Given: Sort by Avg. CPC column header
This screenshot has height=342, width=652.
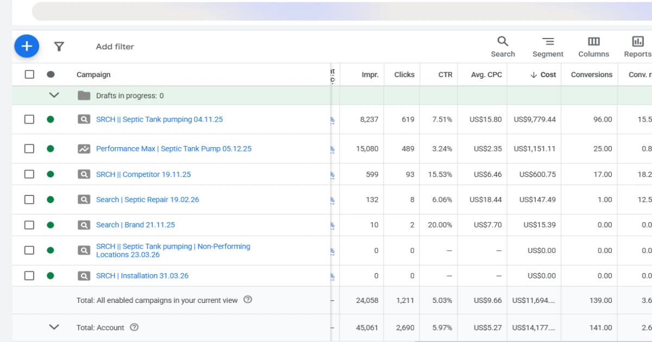Looking at the screenshot, I should coord(487,75).
